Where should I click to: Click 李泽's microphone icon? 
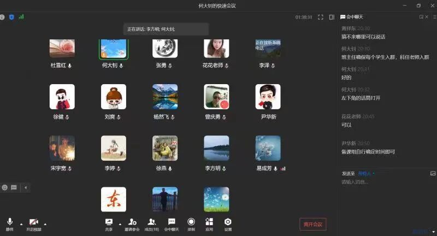point(273,66)
